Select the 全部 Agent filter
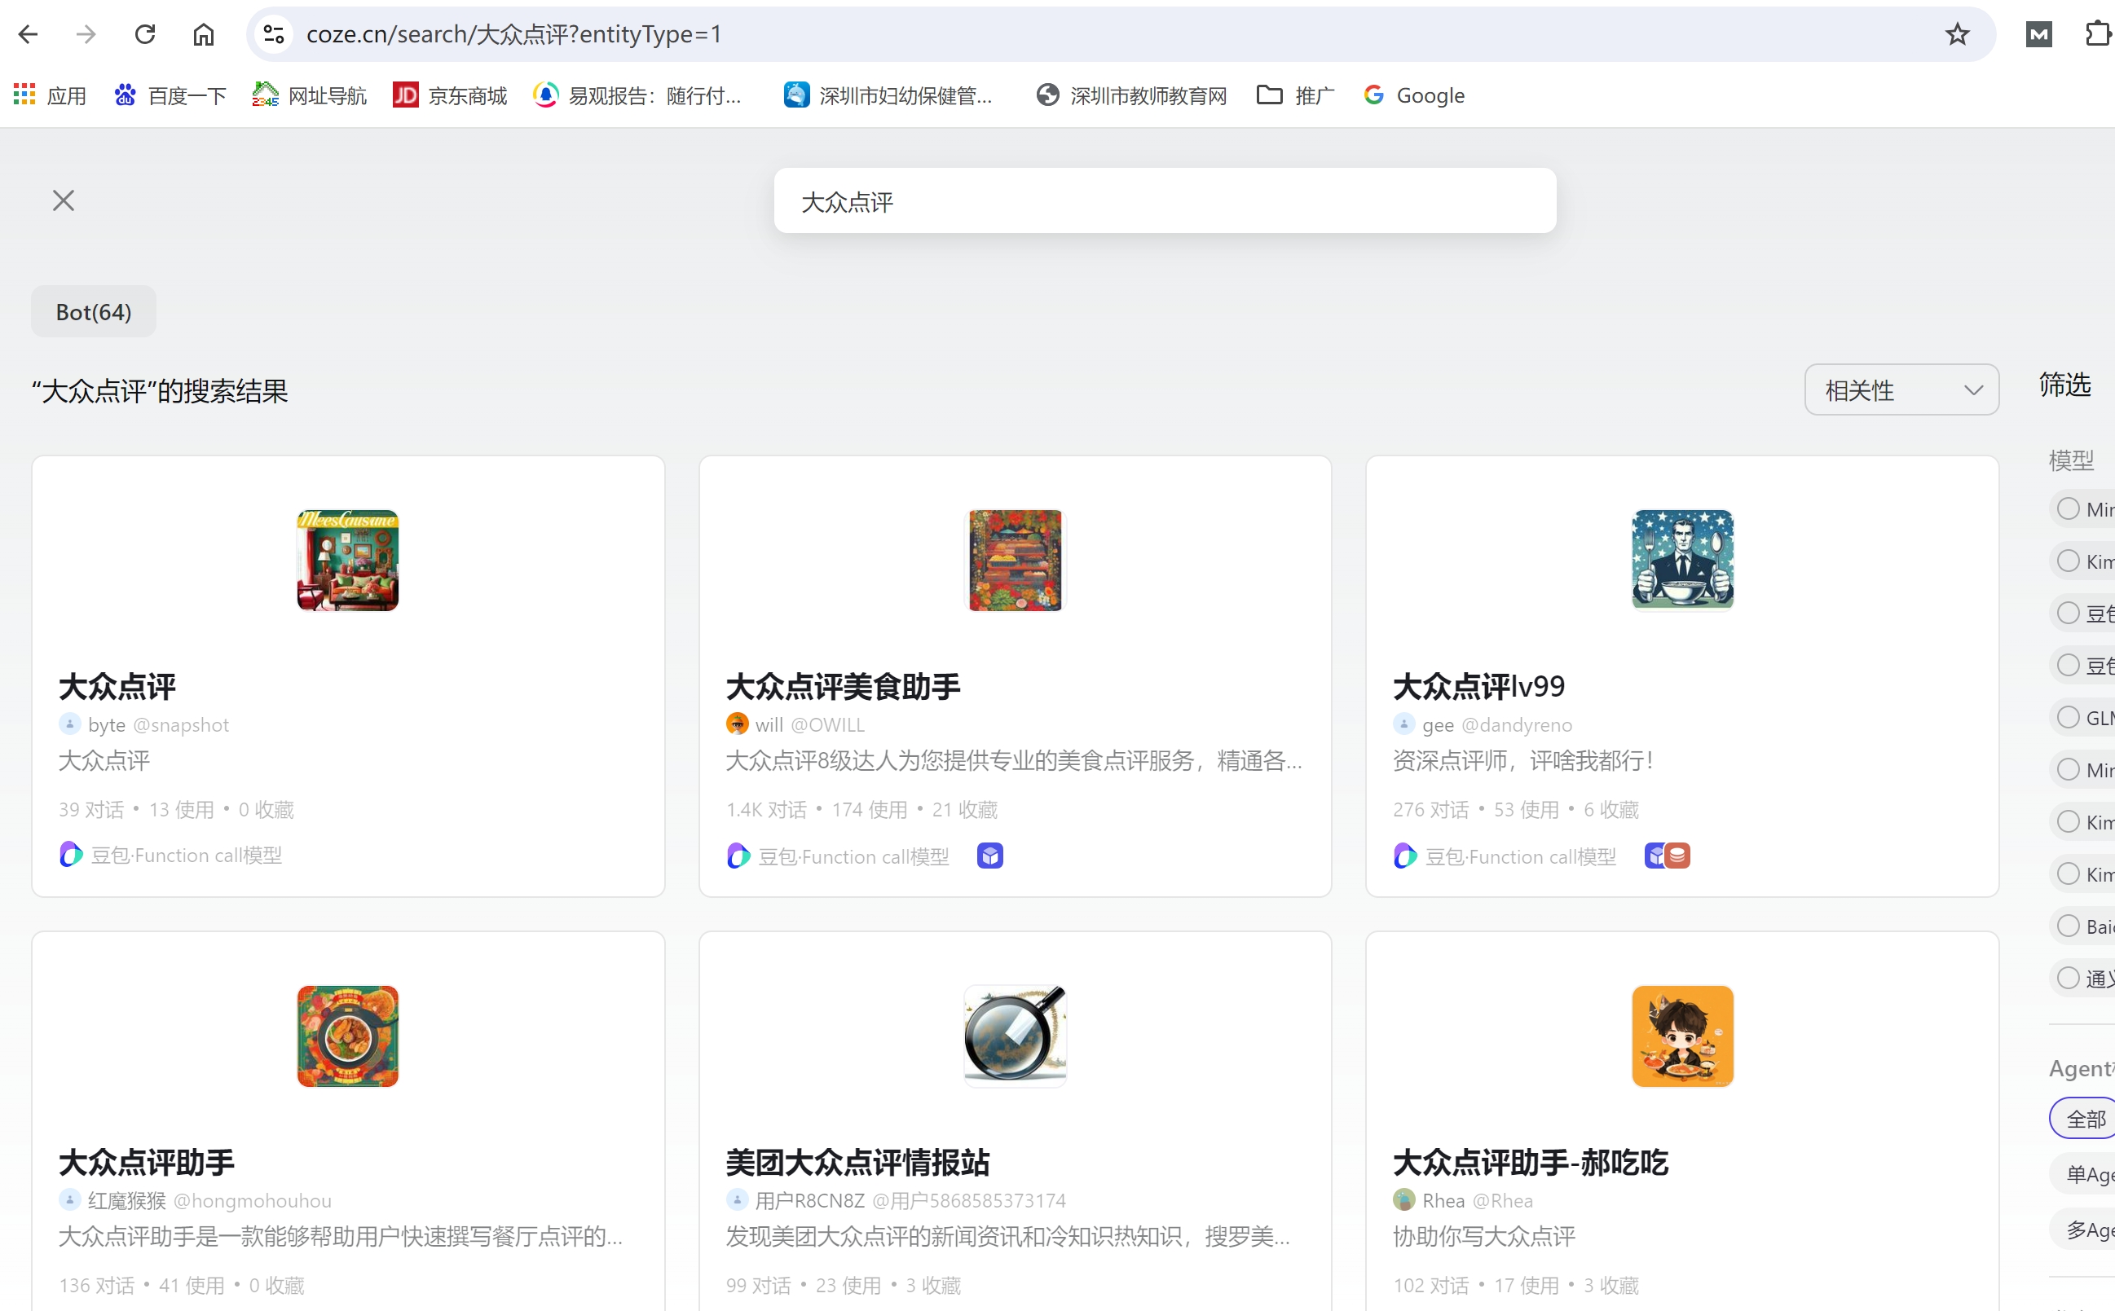Image resolution: width=2115 pixels, height=1311 pixels. (2085, 1119)
